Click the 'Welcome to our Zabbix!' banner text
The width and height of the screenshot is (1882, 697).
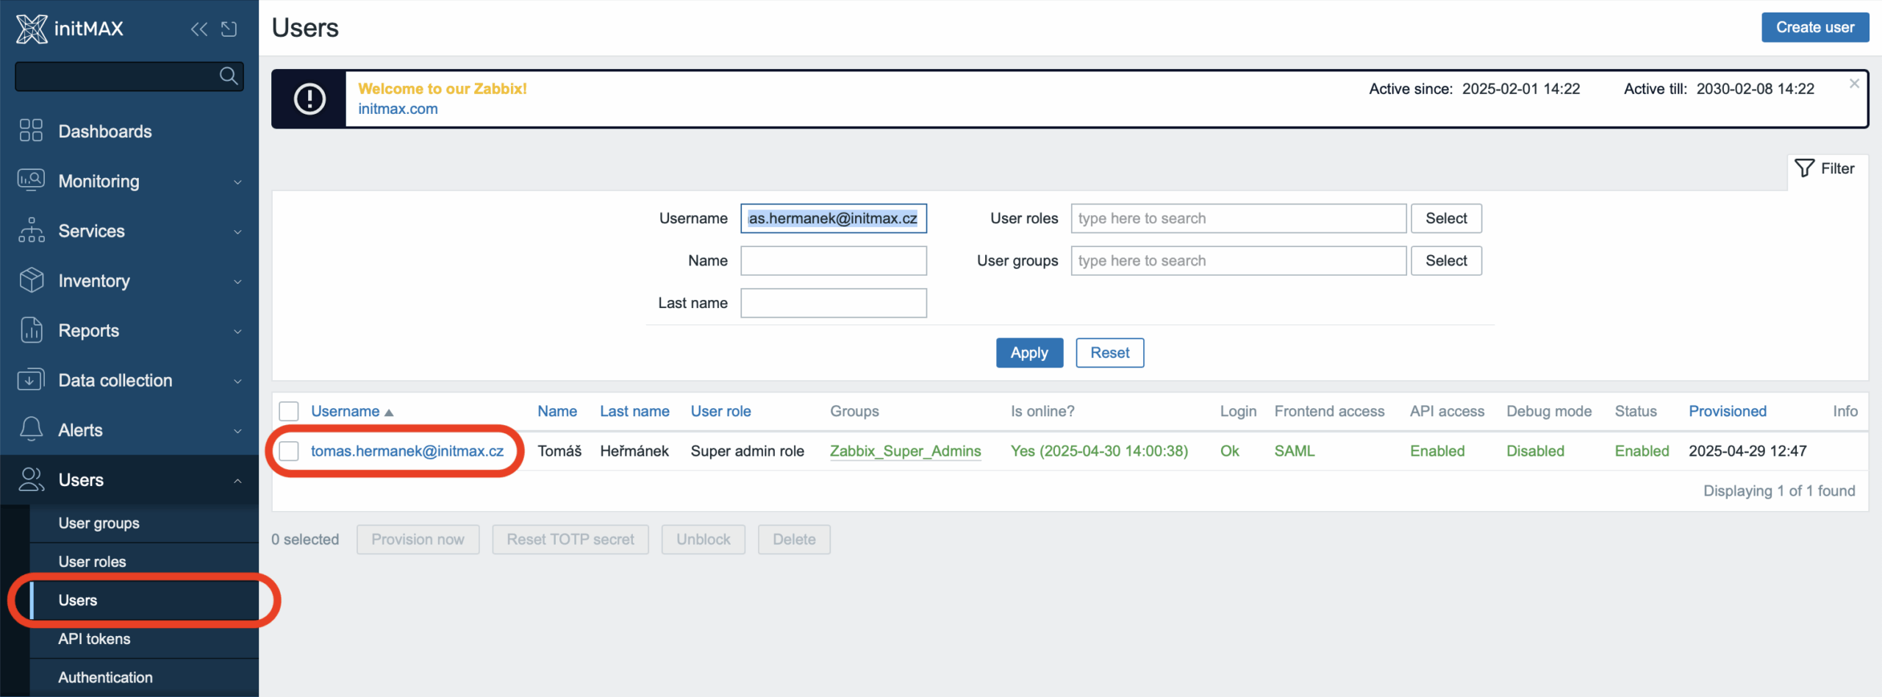(x=443, y=88)
